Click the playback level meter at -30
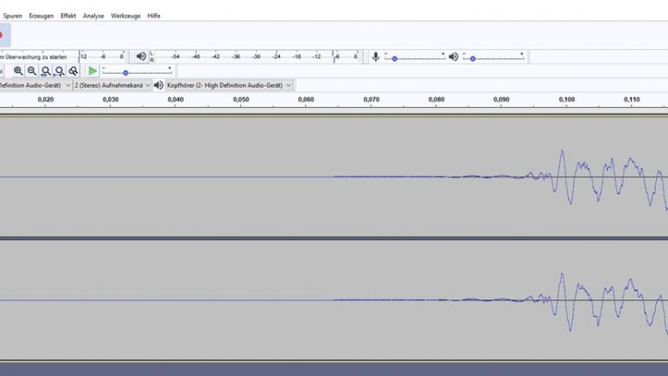The image size is (668, 376). pos(257,57)
